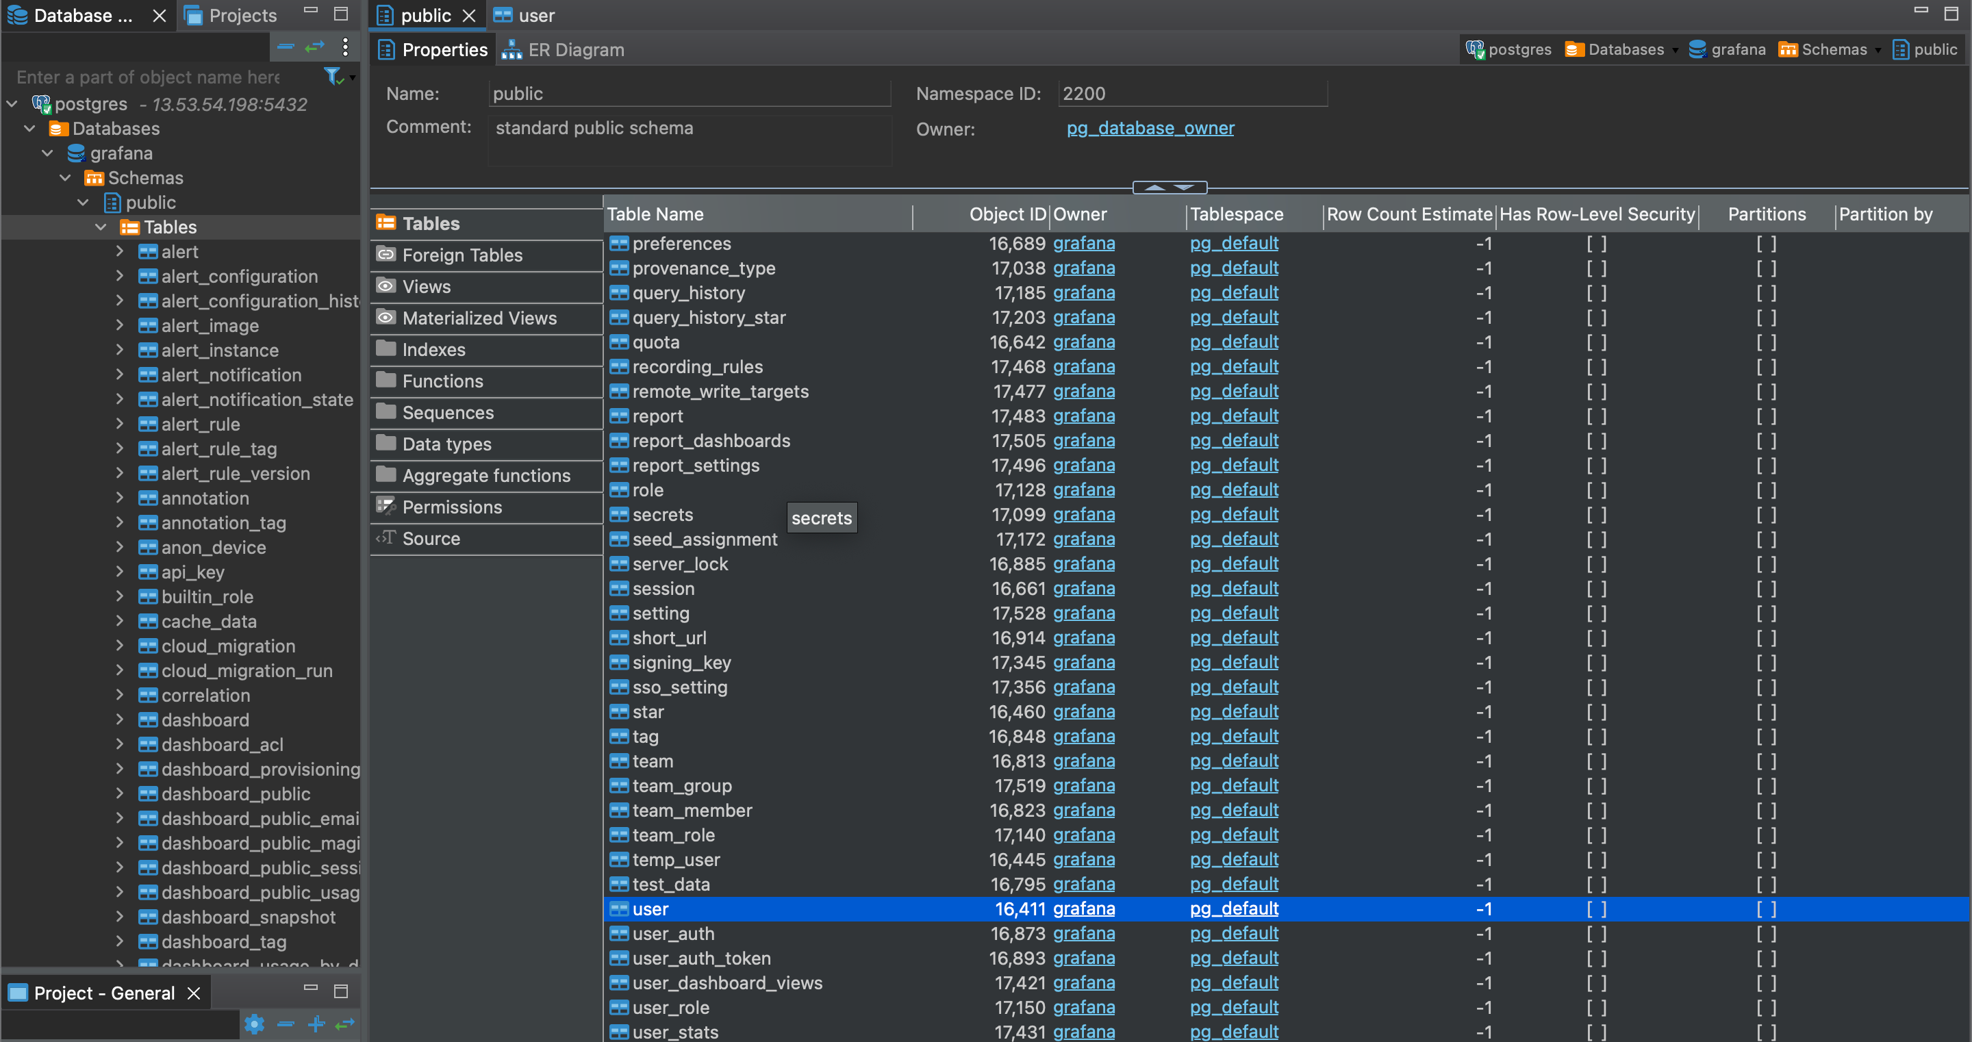Toggle Partitions checkbox for the user row
This screenshot has height=1042, width=1972.
(1766, 908)
